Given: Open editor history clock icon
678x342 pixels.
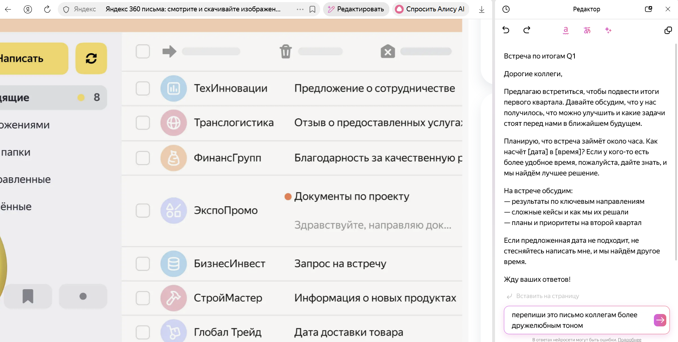Looking at the screenshot, I should point(506,9).
